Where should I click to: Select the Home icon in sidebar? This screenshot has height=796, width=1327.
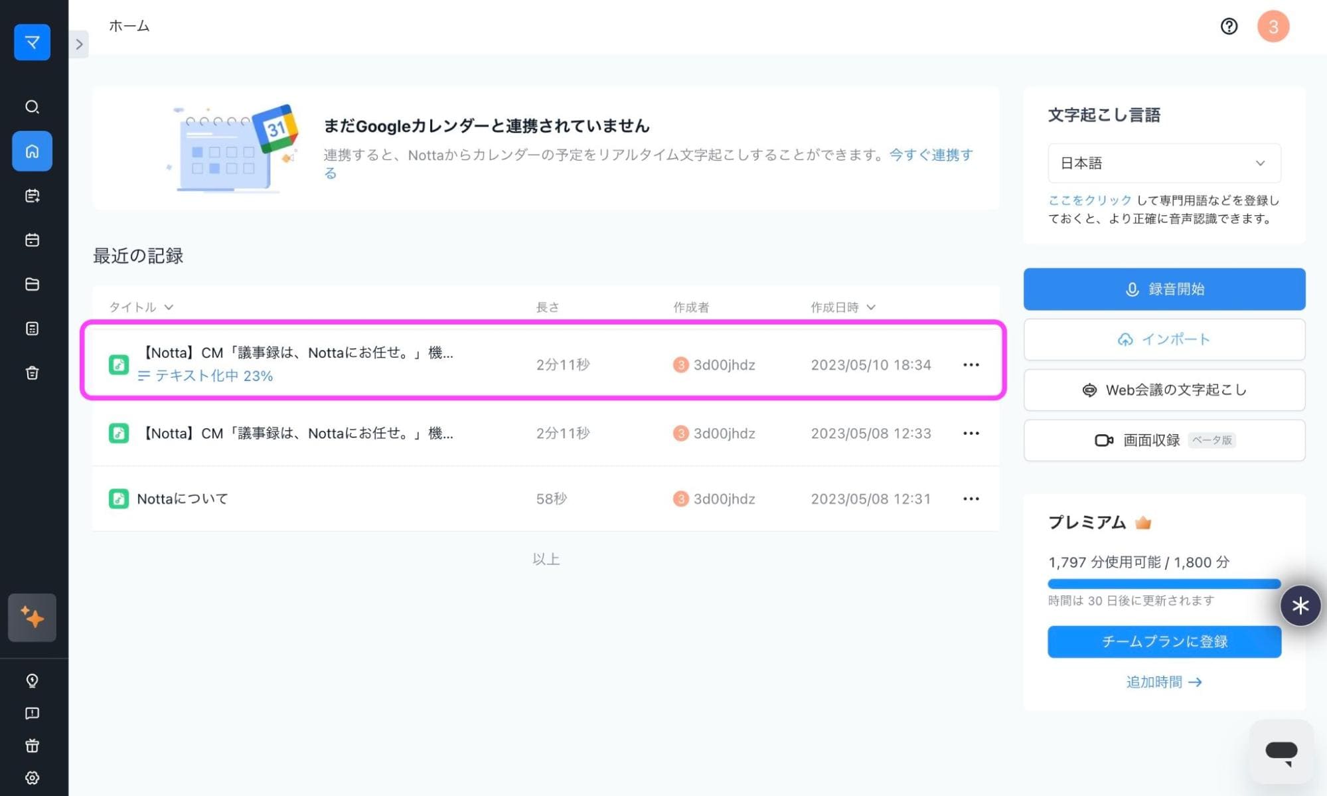pos(32,151)
